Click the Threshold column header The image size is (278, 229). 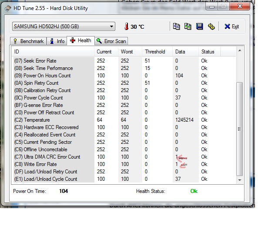pos(157,52)
